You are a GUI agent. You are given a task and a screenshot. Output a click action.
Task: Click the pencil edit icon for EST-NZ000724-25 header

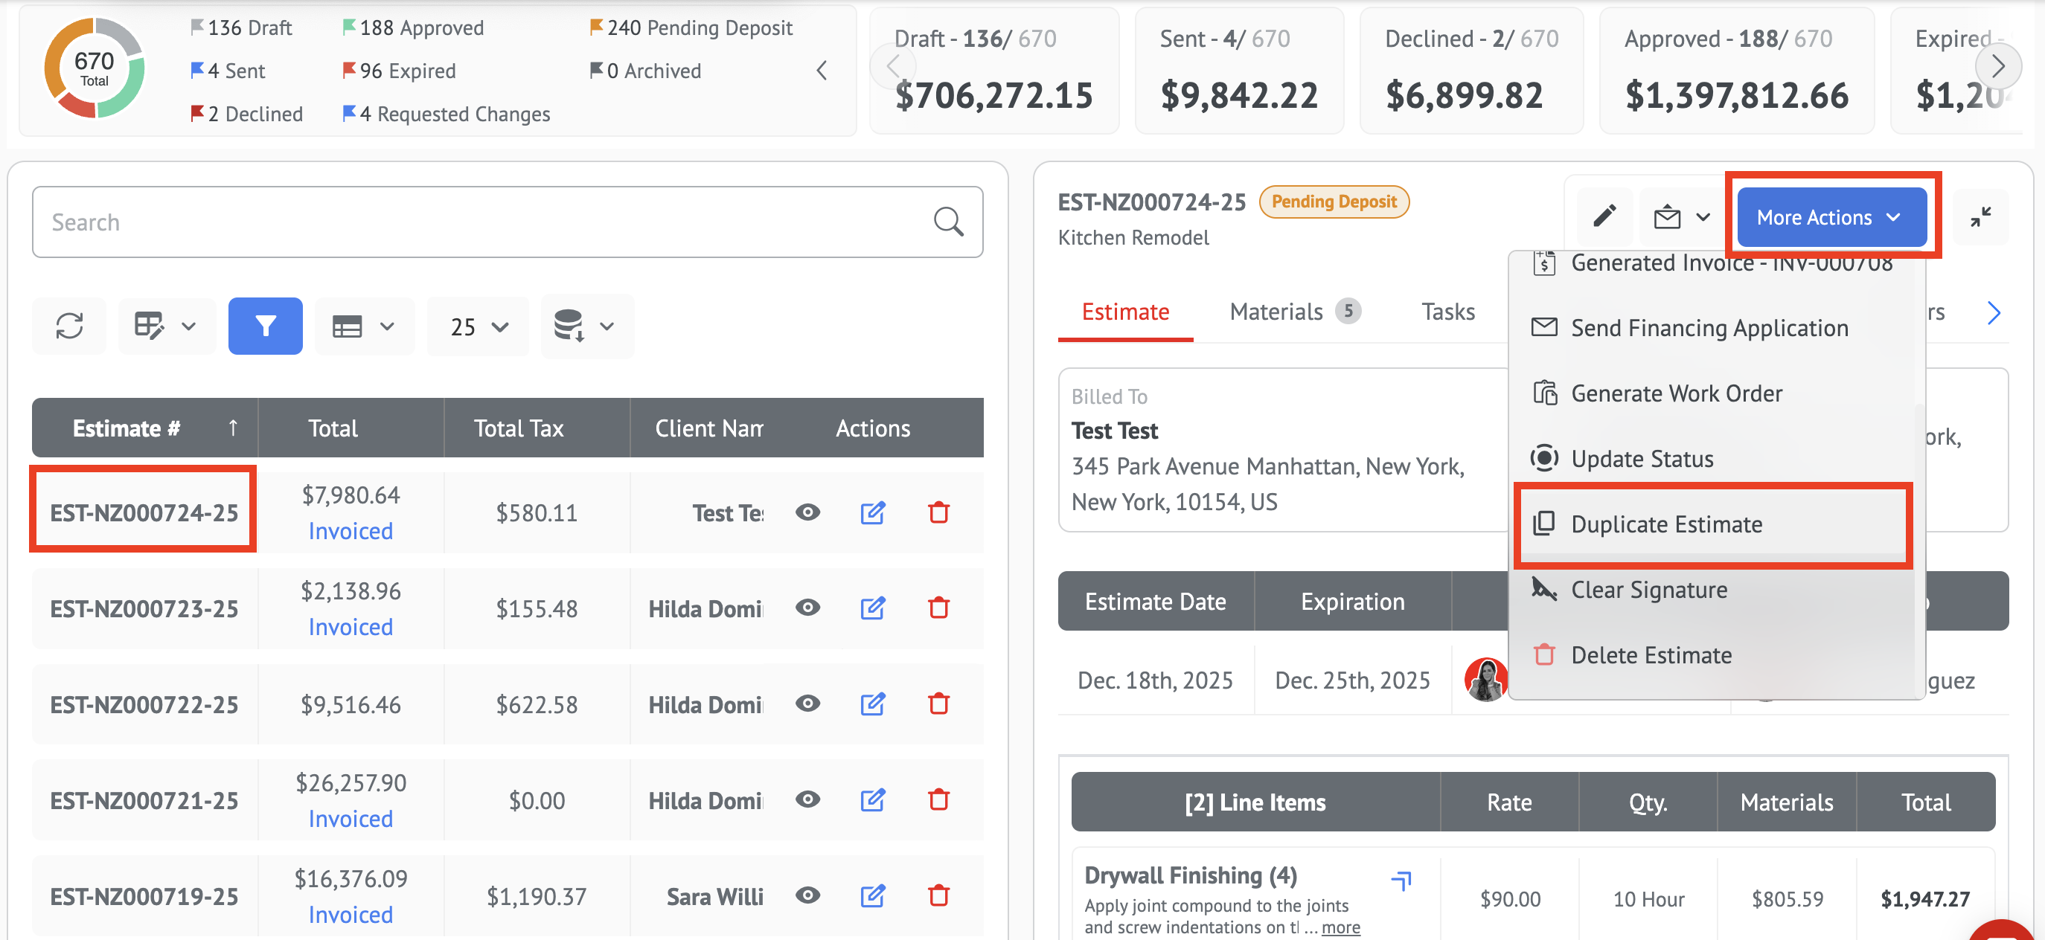[1604, 216]
